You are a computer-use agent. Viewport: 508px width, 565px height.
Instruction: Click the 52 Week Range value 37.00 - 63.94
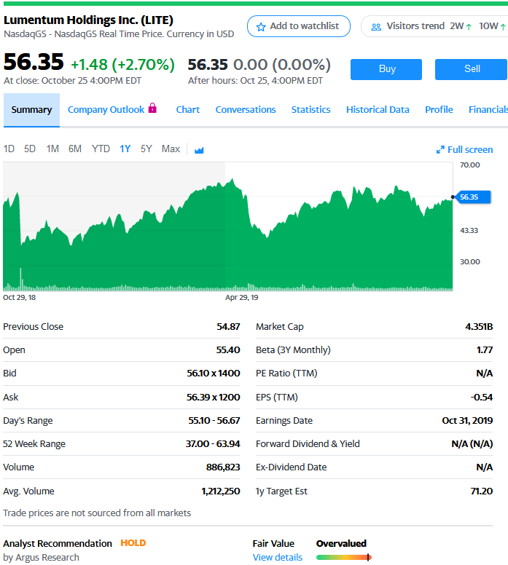pos(213,444)
